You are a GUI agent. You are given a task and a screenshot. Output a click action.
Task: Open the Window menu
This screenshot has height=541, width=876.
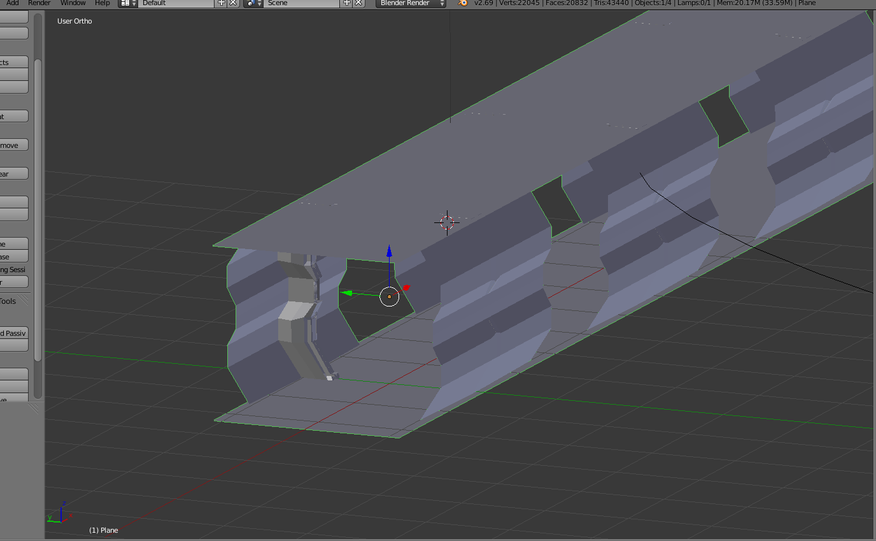[x=73, y=3]
